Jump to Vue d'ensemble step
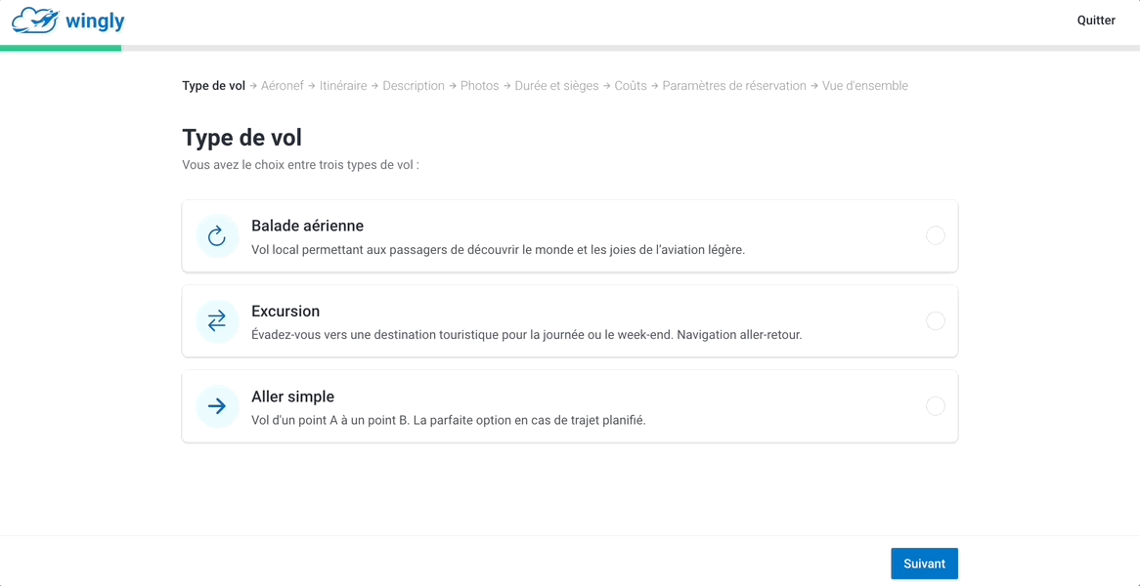Image resolution: width=1140 pixels, height=586 pixels. [865, 86]
